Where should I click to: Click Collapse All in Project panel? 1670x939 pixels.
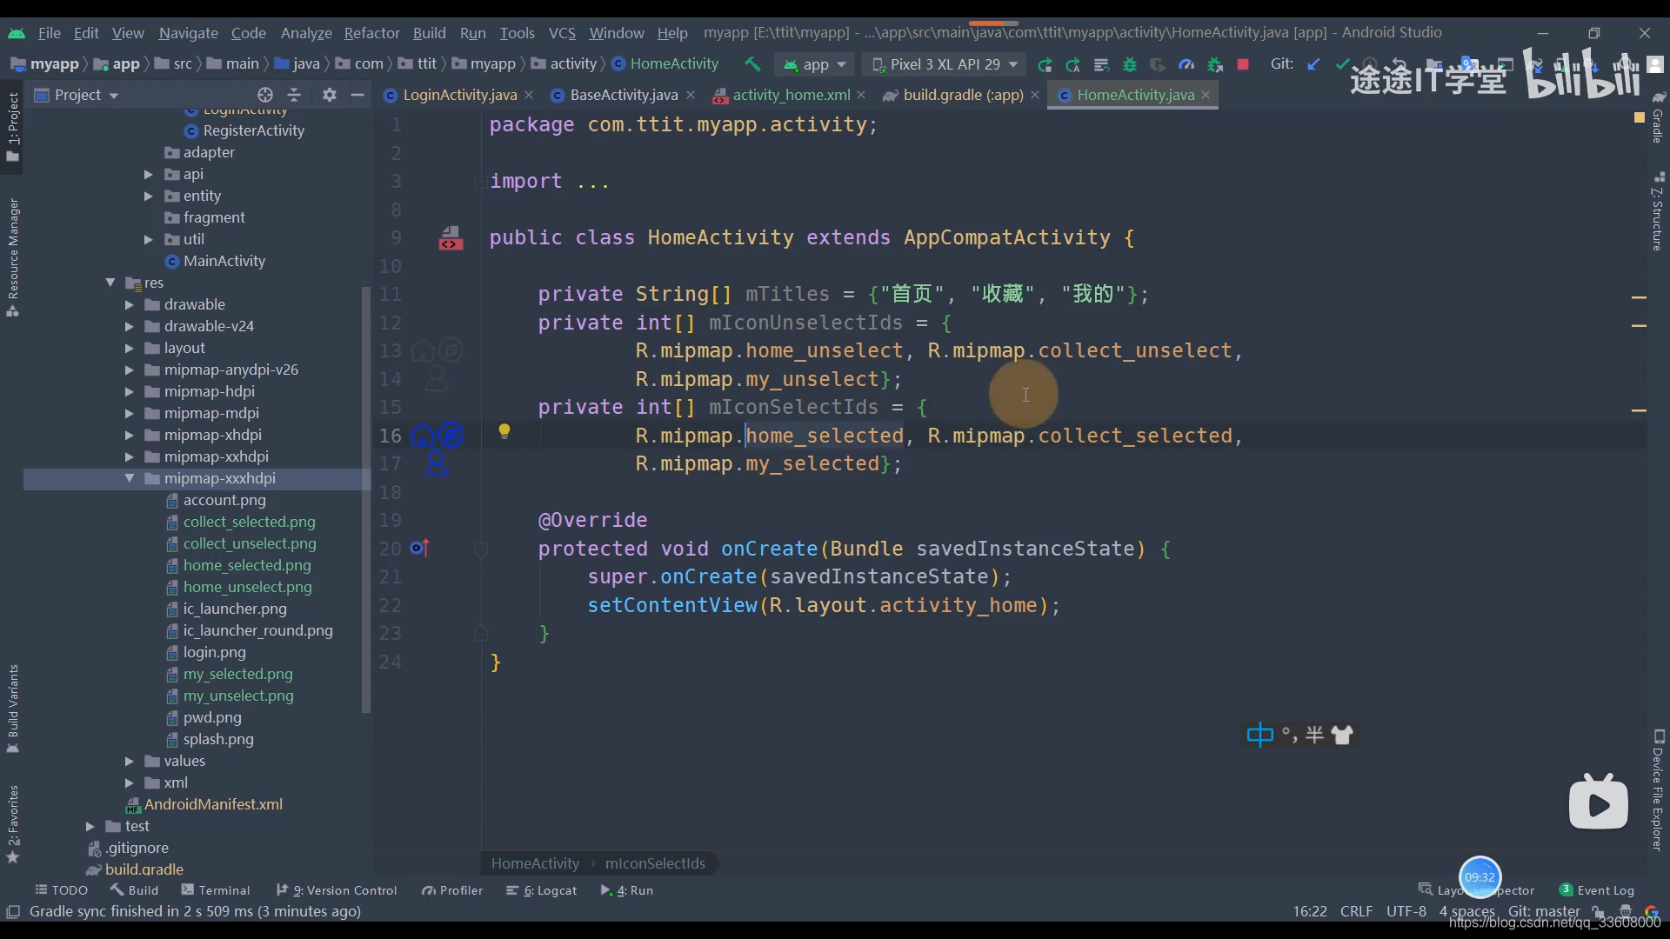click(294, 95)
